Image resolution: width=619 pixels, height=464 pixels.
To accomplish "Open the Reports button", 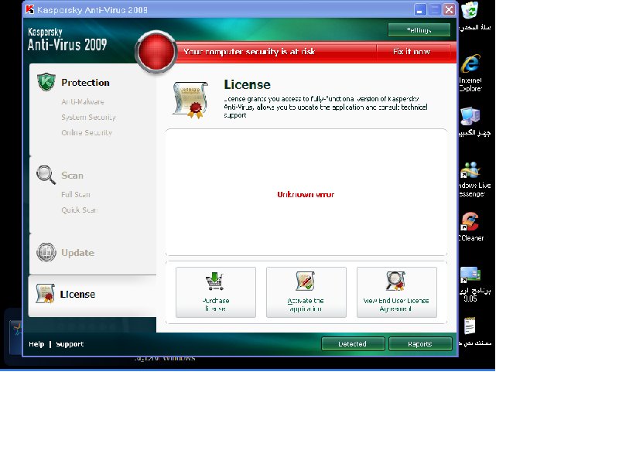I will tap(420, 343).
